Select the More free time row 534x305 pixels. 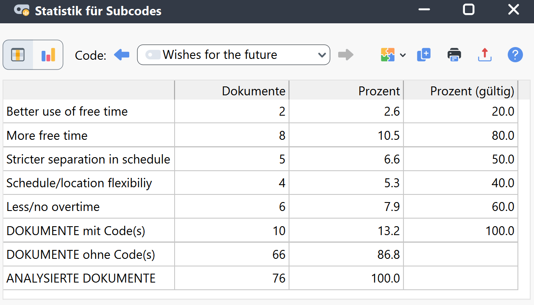coord(47,136)
